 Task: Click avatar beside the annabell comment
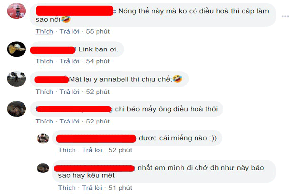(17, 79)
